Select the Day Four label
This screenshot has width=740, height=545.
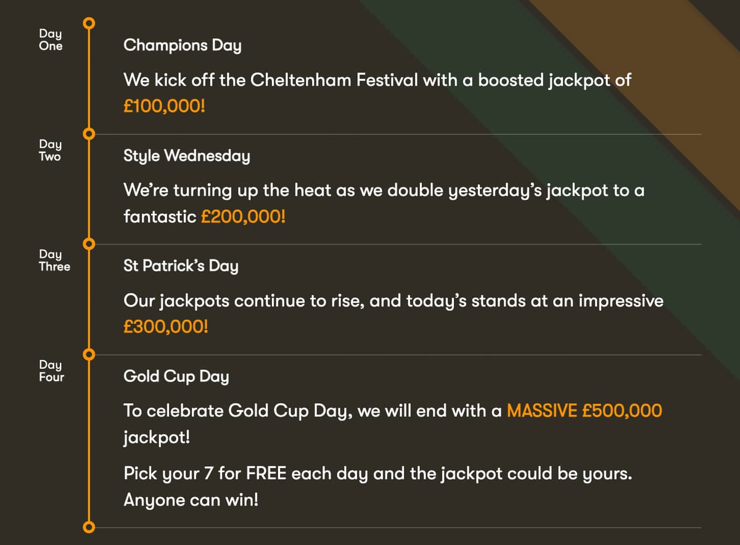coord(51,371)
